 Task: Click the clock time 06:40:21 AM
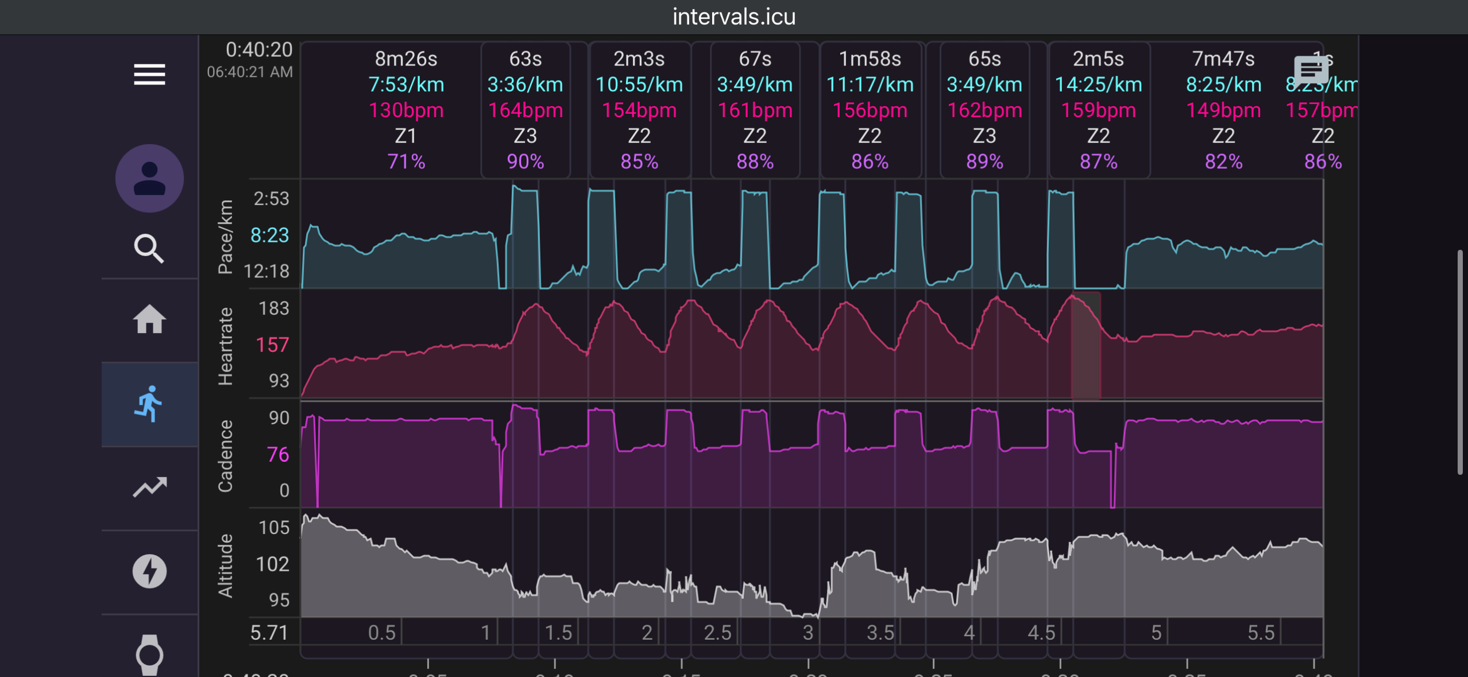tap(250, 72)
